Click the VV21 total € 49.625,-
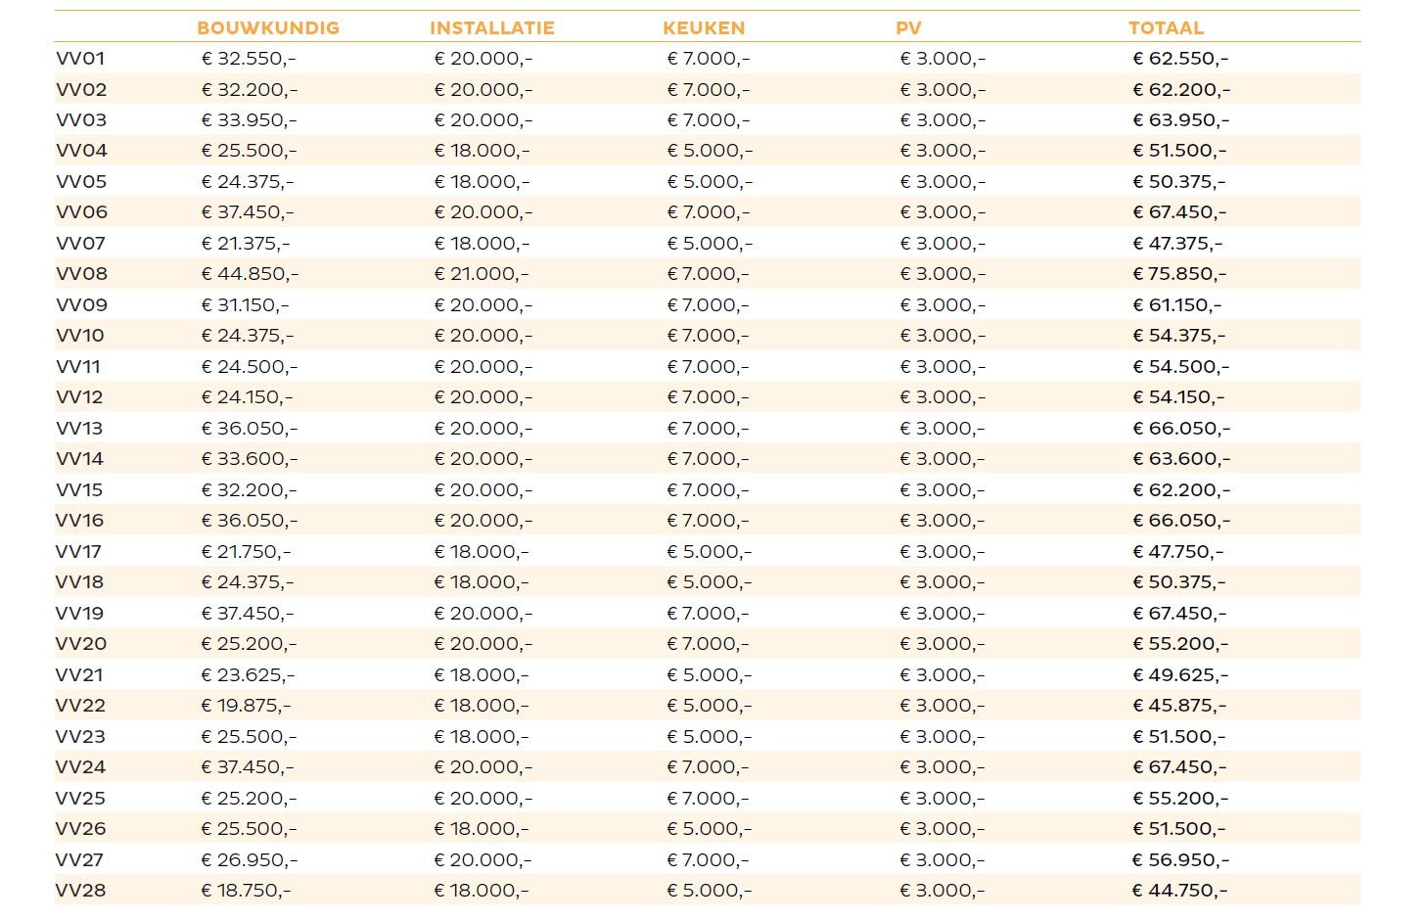This screenshot has width=1425, height=922. (1180, 675)
